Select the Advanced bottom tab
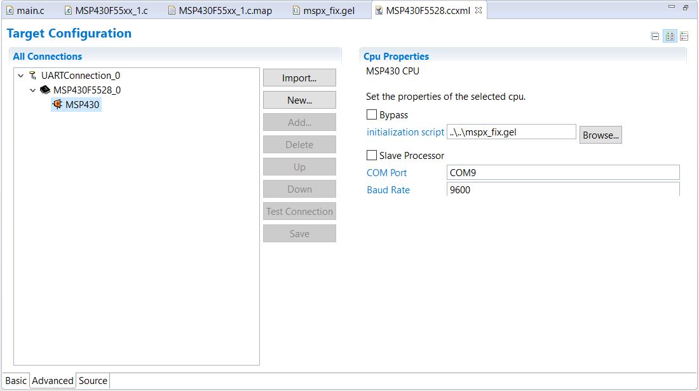Screen dimensions: 699x391 tap(53, 381)
